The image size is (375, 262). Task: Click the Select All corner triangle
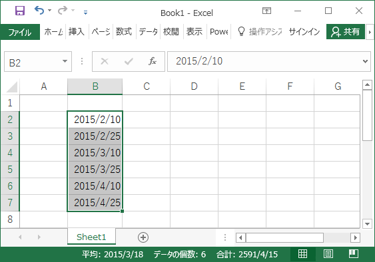[x=12, y=86]
